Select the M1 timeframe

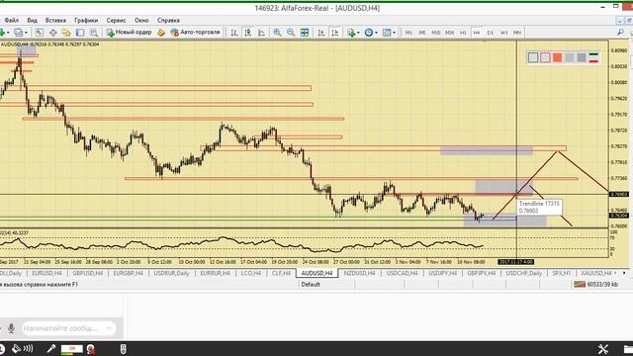pos(408,33)
